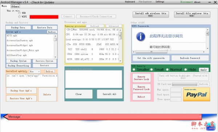
Task: Click the PayPal donate button
Action: coord(197,94)
